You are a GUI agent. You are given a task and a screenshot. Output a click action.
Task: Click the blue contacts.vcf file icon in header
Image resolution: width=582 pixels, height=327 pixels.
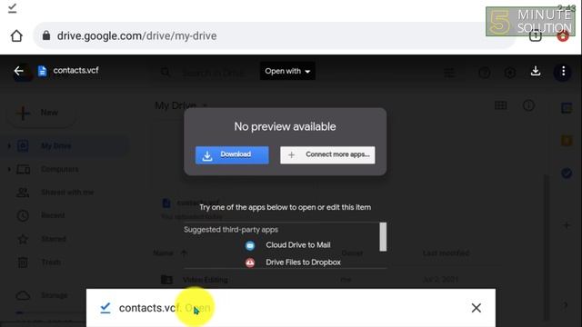coord(43,71)
